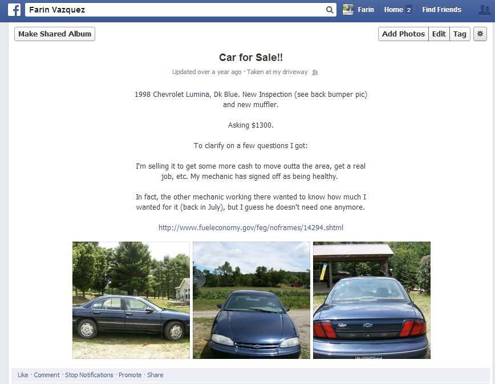Click the Like link below album
This screenshot has height=384, width=495.
(x=23, y=375)
